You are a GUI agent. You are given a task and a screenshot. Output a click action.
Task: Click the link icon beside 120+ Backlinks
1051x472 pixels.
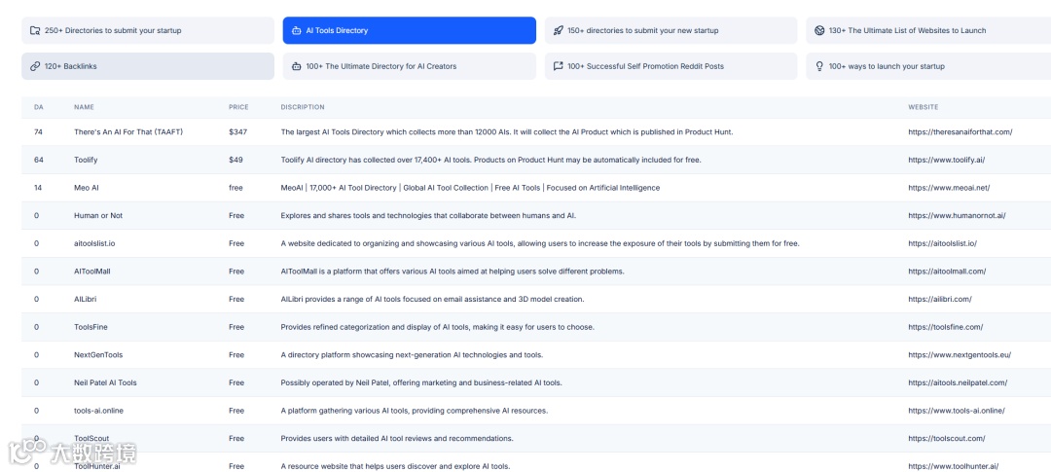35,66
